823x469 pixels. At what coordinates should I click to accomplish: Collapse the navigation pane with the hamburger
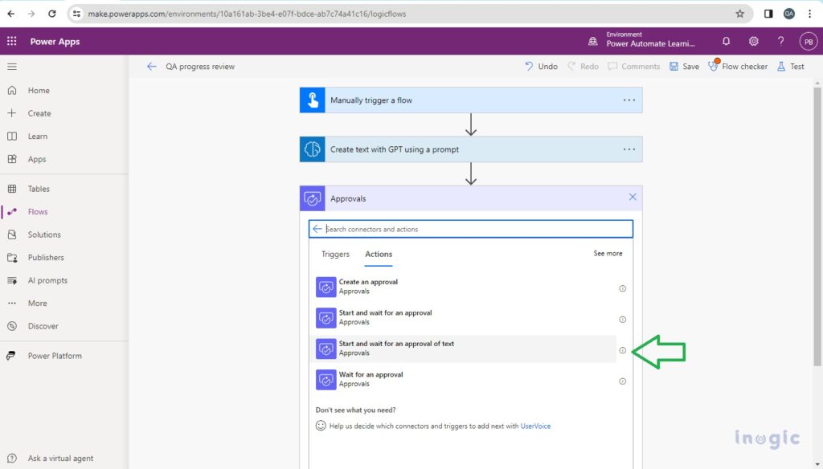pyautogui.click(x=14, y=67)
